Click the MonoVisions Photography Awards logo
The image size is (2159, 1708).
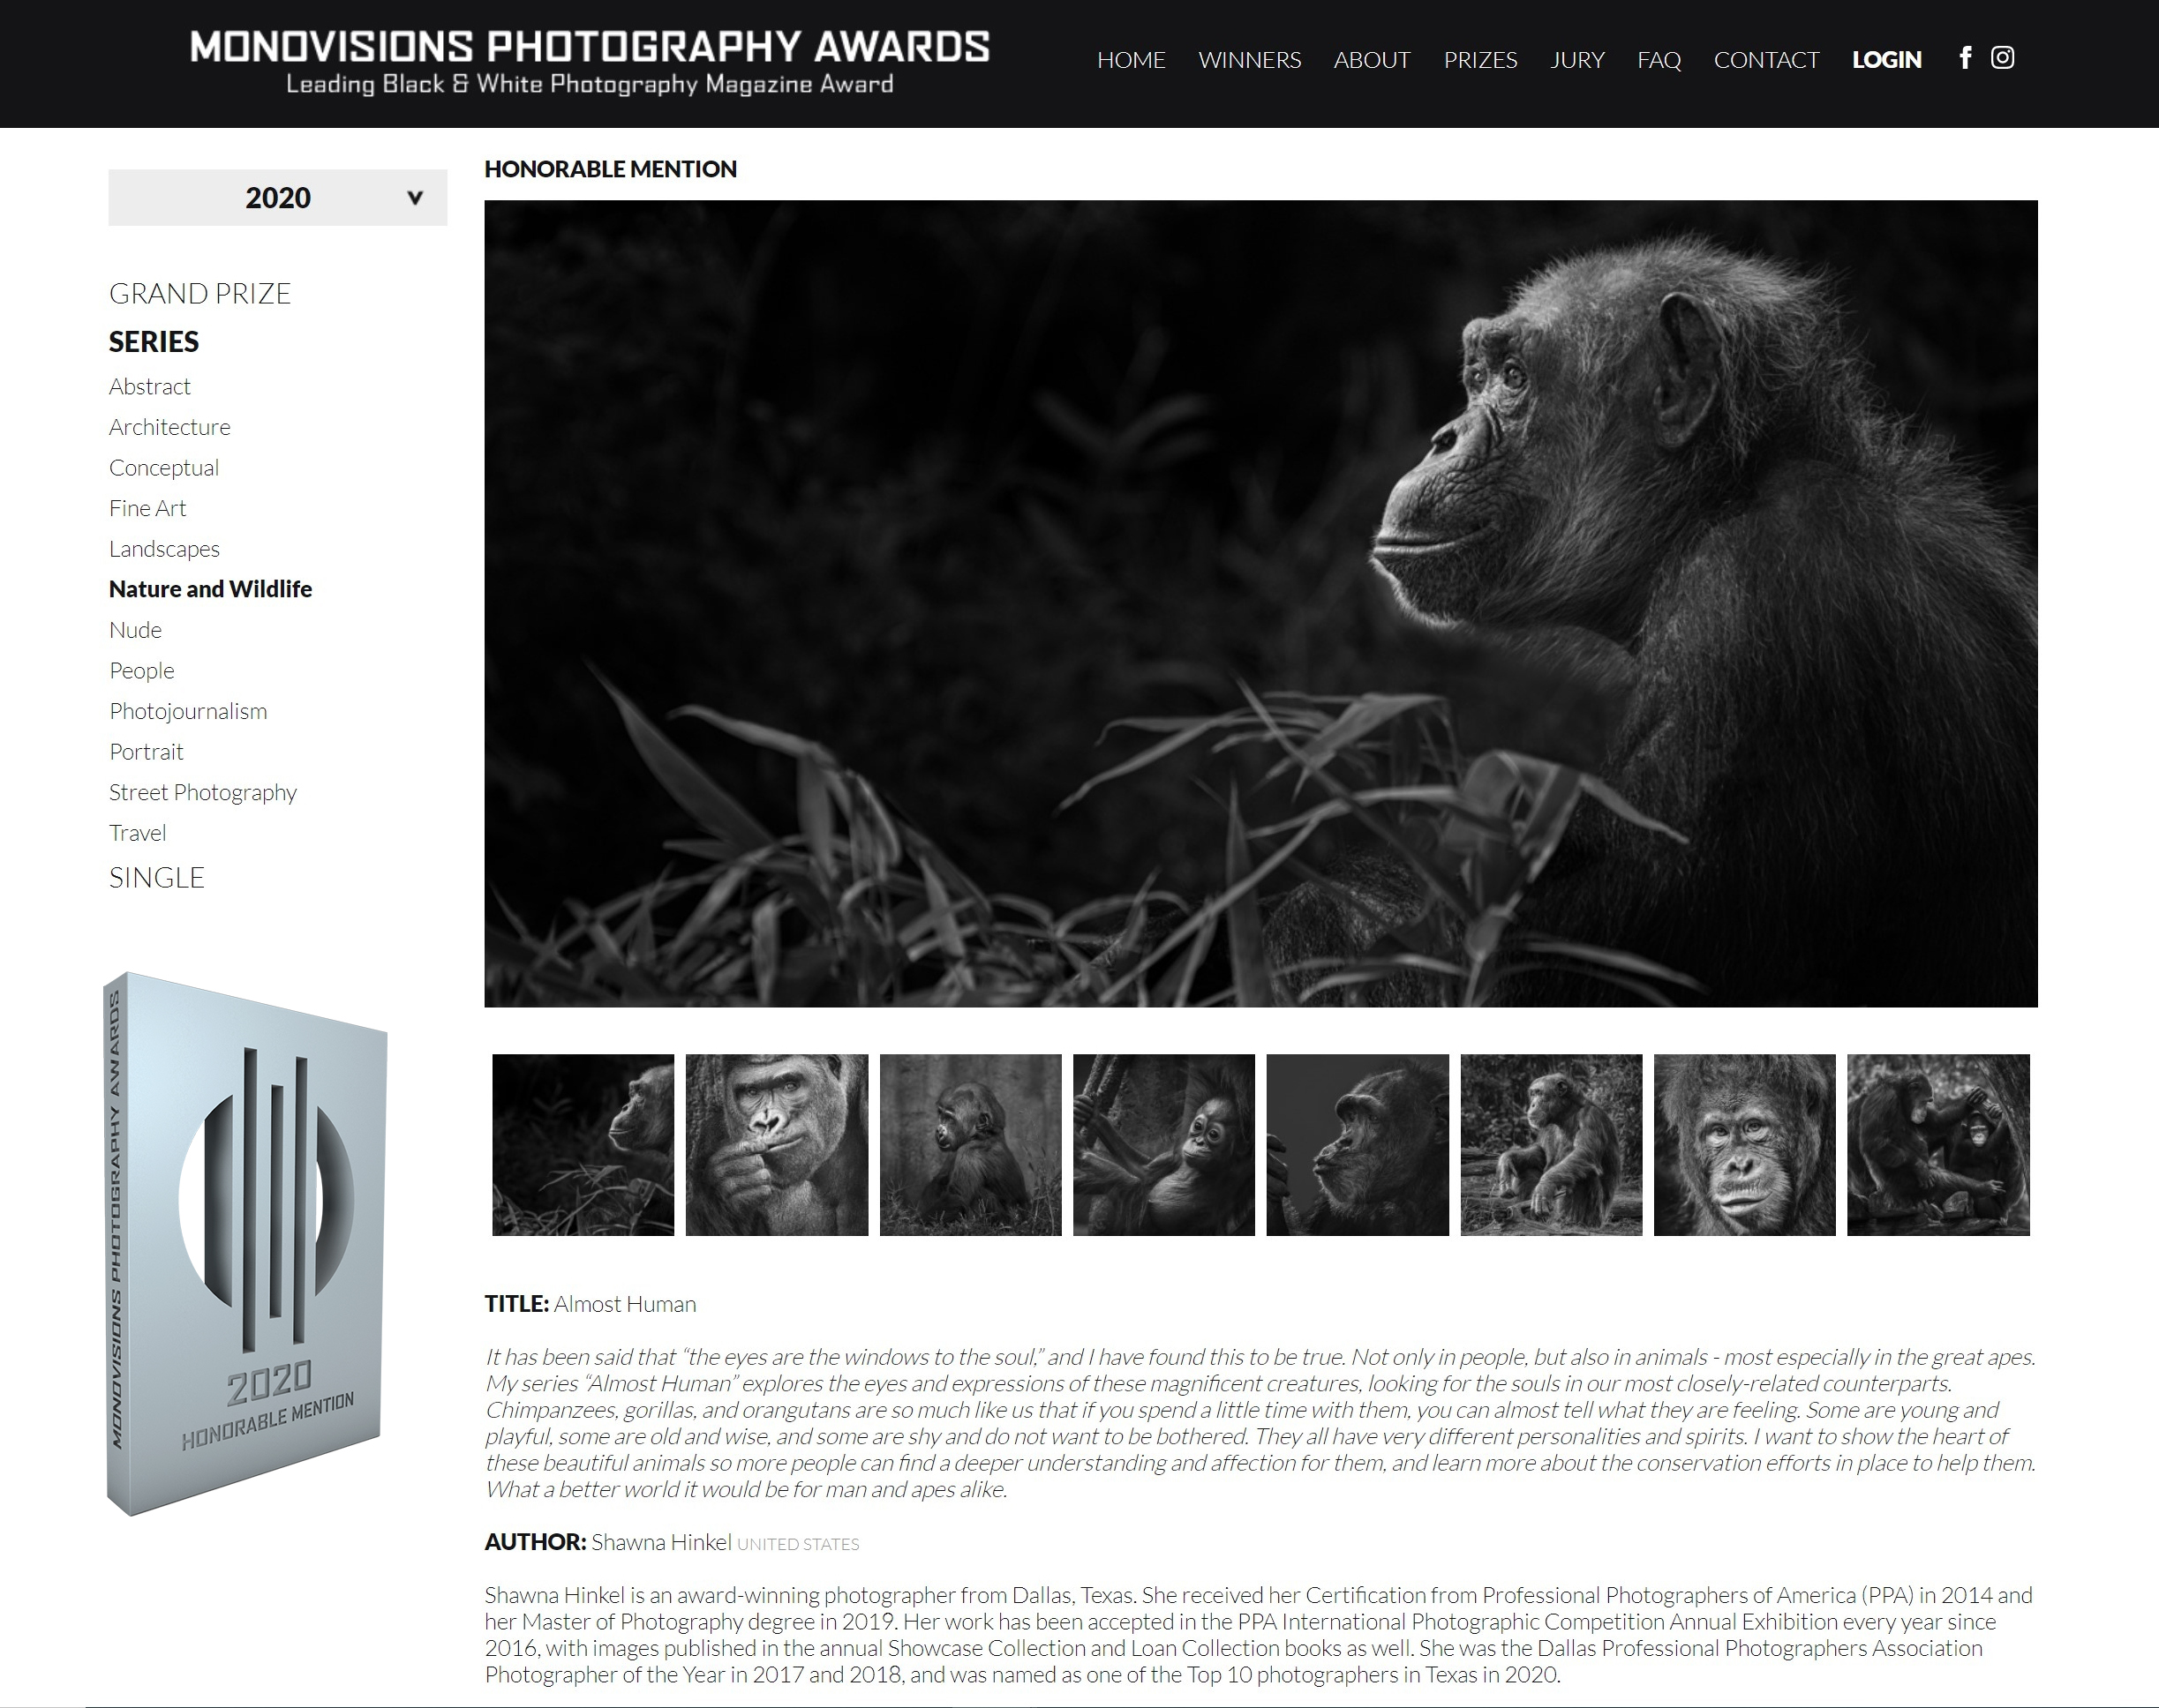coord(590,62)
